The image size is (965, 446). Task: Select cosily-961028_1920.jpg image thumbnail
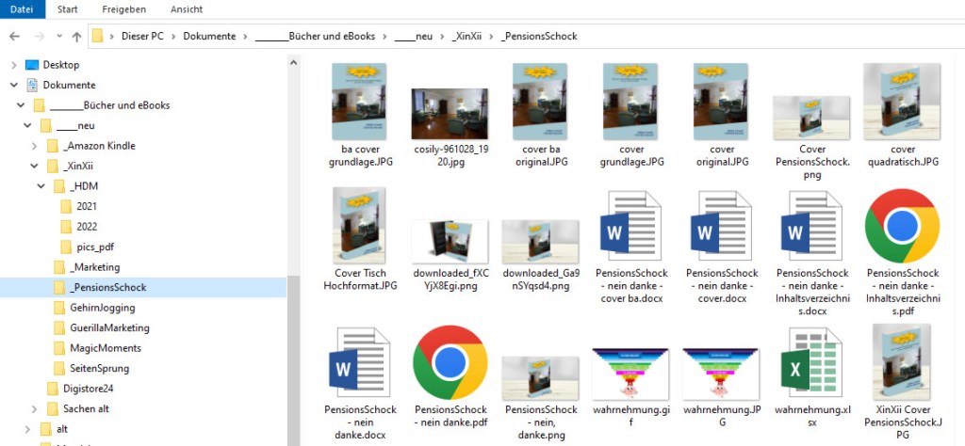click(450, 113)
